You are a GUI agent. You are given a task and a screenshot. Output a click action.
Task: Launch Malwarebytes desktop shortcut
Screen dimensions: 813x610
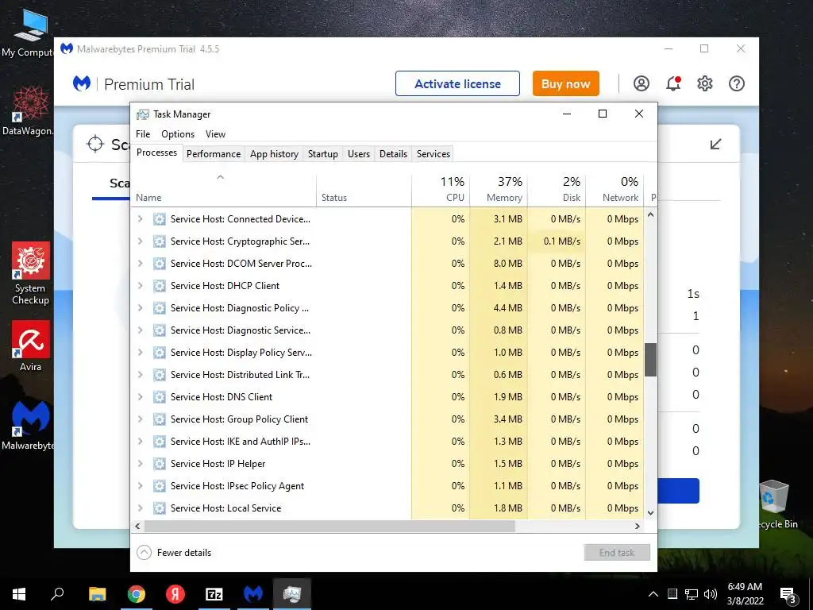pyautogui.click(x=30, y=425)
